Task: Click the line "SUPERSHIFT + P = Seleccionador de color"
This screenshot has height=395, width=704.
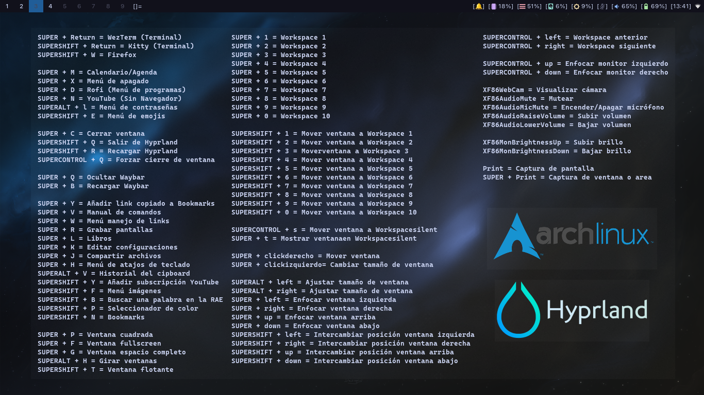Action: (x=118, y=309)
